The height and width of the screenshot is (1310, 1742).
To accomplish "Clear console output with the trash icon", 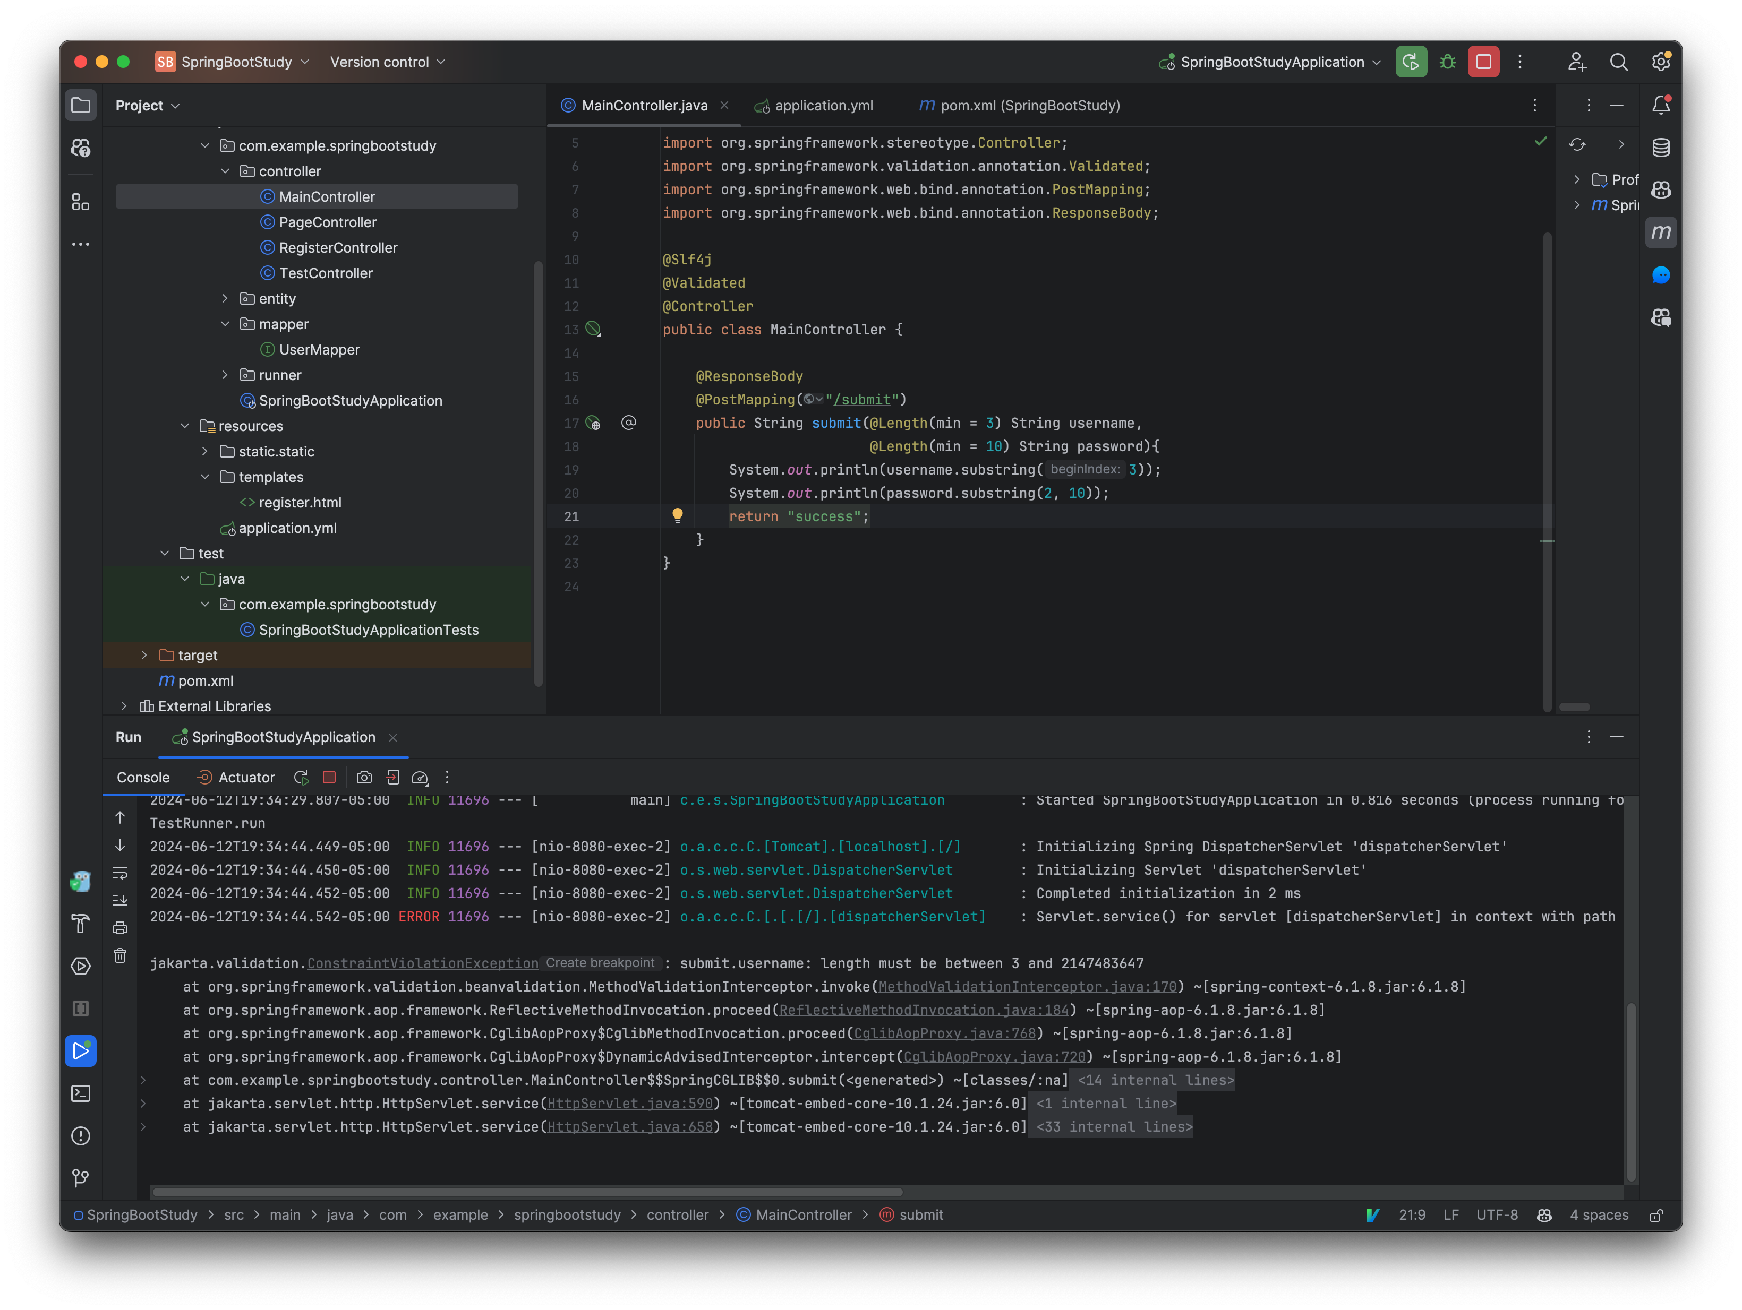I will coord(119,955).
